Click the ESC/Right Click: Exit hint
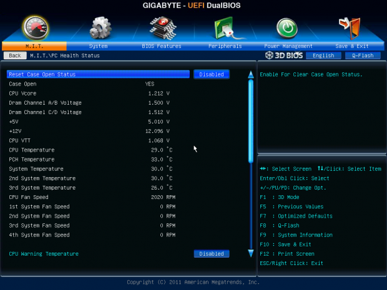The width and height of the screenshot is (387, 290). 291,263
